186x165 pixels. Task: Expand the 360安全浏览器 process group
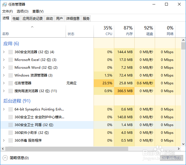pyautogui.click(x=4, y=52)
